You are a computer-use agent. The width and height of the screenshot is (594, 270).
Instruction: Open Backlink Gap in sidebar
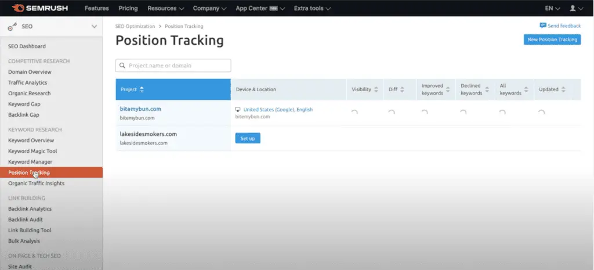tap(23, 114)
